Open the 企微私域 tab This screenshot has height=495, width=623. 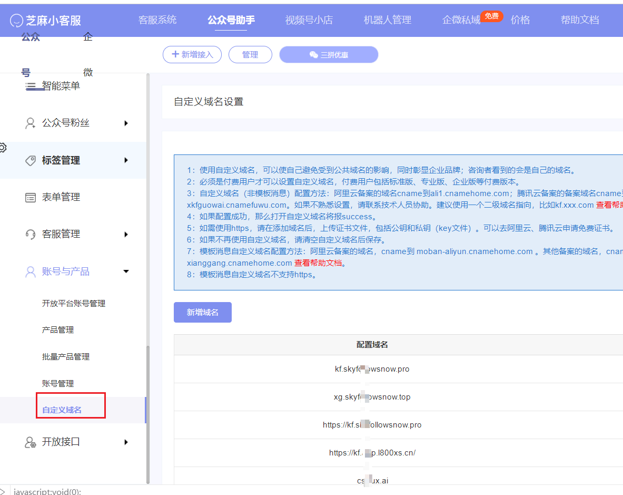click(461, 20)
